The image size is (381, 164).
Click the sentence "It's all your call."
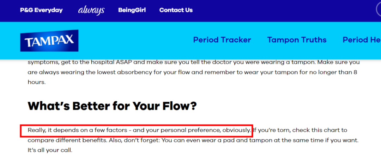50,150
